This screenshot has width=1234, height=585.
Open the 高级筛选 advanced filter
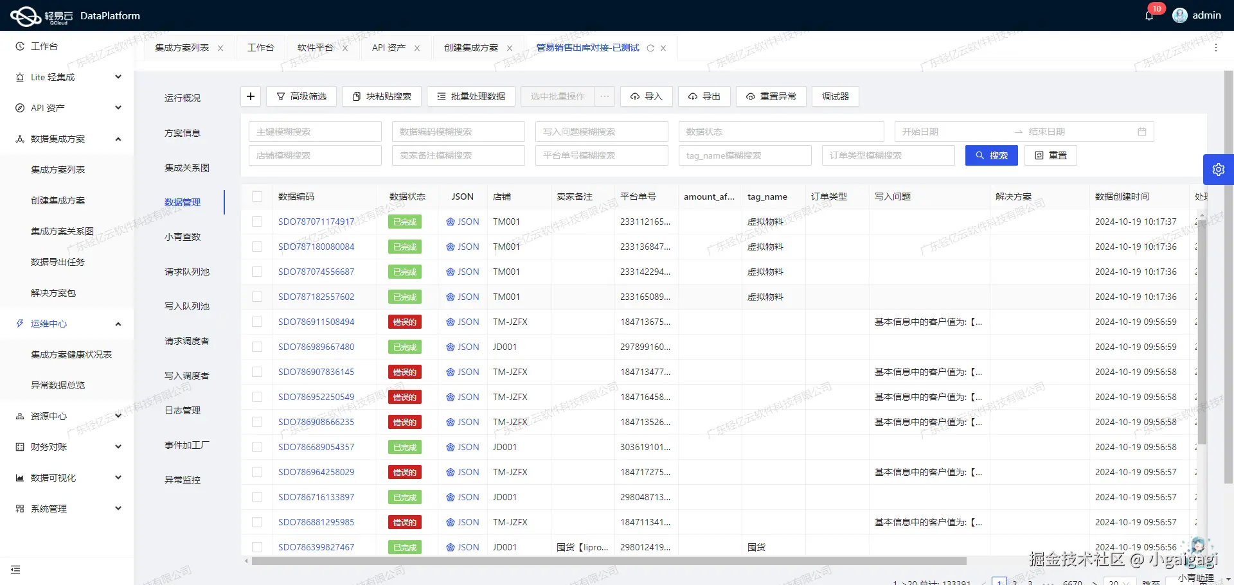click(x=302, y=96)
